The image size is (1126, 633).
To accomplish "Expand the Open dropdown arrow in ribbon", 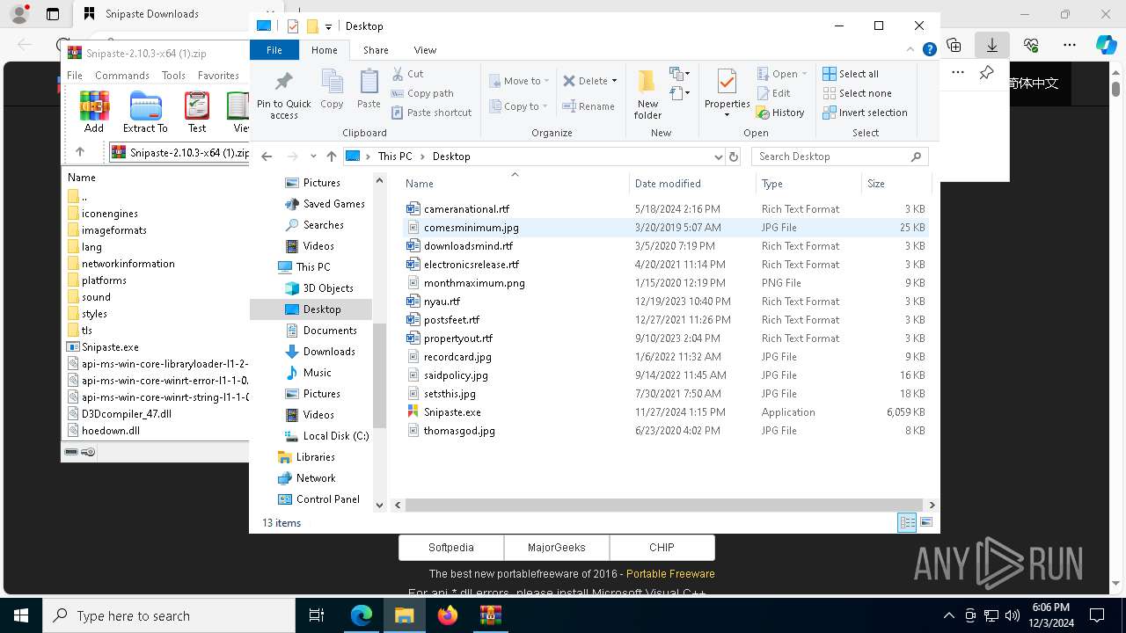I will click(804, 74).
